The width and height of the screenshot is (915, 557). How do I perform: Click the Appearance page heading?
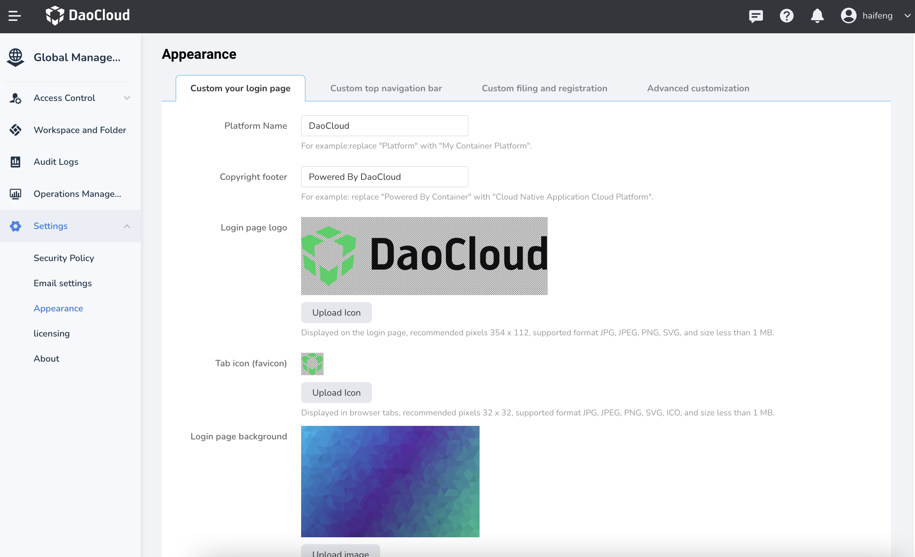tap(199, 54)
